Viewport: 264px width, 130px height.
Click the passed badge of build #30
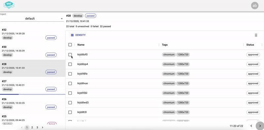[x=51, y=55]
